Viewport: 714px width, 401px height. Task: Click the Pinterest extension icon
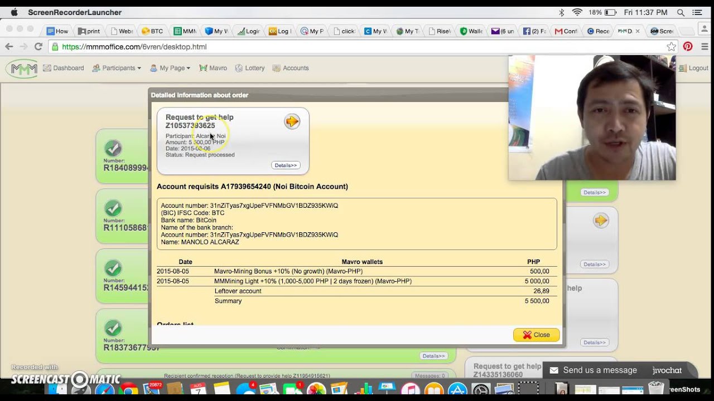click(x=688, y=47)
